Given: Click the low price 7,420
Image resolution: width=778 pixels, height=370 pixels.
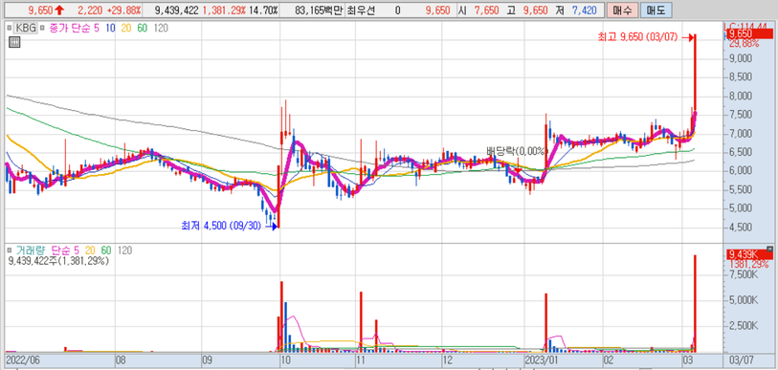Looking at the screenshot, I should point(585,10).
